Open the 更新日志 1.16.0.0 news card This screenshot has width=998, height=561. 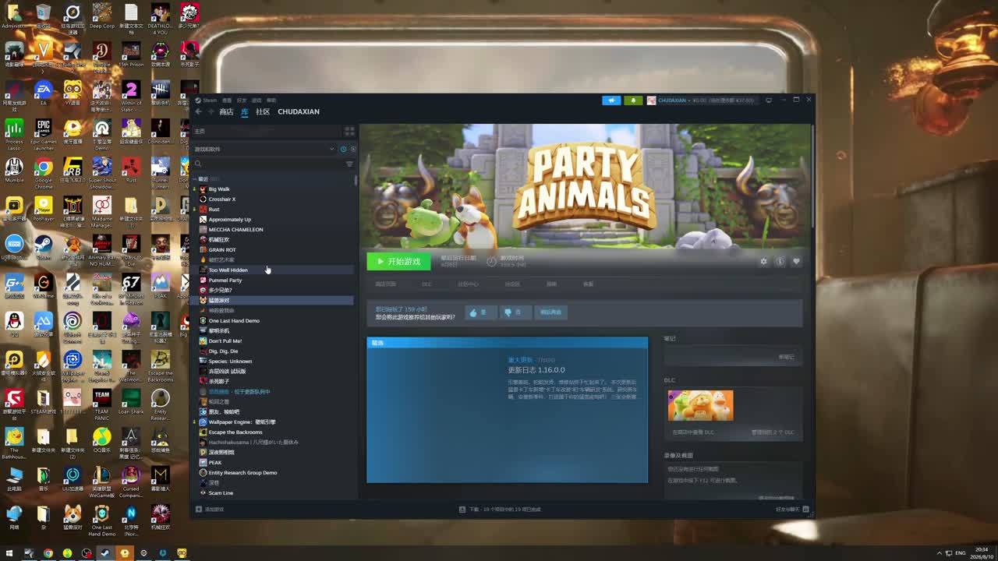click(507, 410)
